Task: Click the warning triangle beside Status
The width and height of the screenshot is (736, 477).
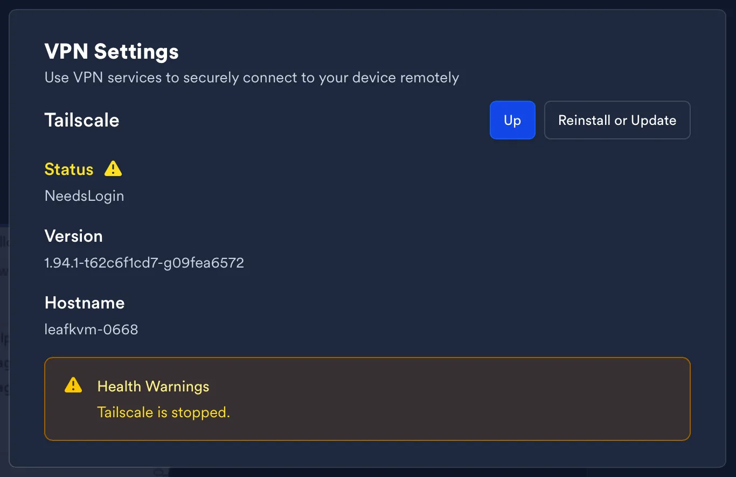Action: click(113, 169)
